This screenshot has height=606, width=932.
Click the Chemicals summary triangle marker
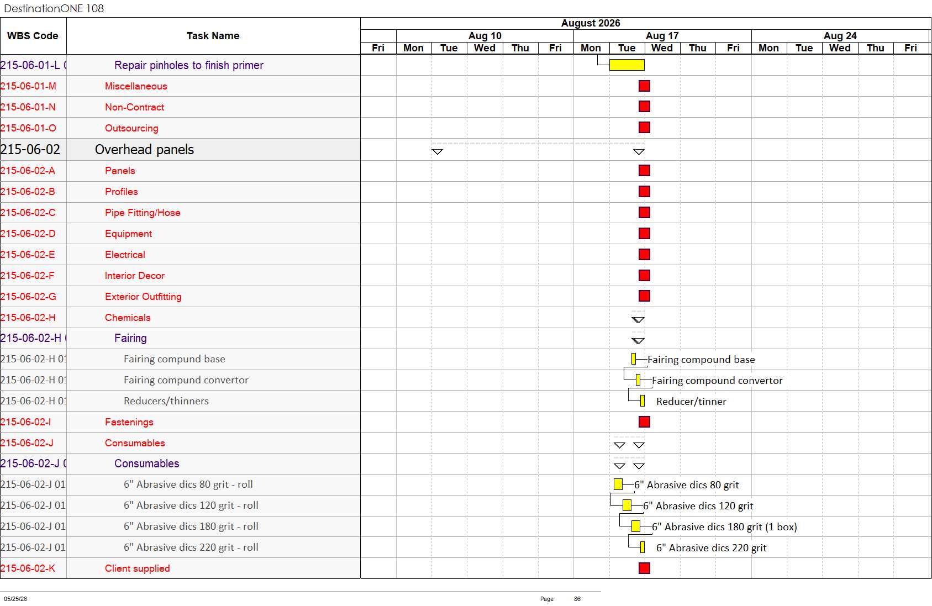[x=638, y=319]
